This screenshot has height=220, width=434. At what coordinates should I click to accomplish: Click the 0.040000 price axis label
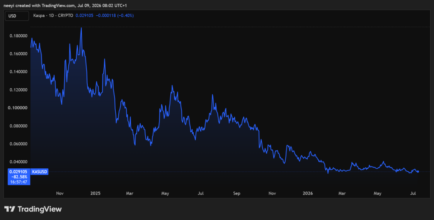point(19,162)
